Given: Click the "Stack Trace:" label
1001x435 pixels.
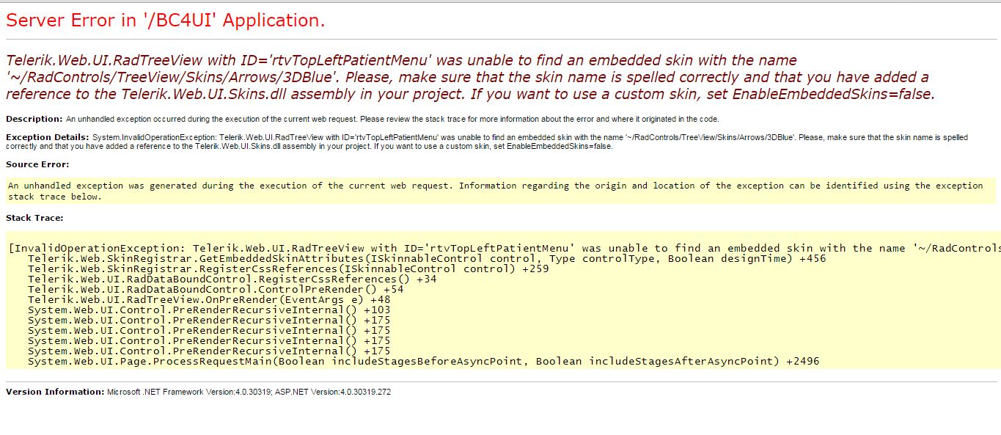Looking at the screenshot, I should tap(34, 218).
